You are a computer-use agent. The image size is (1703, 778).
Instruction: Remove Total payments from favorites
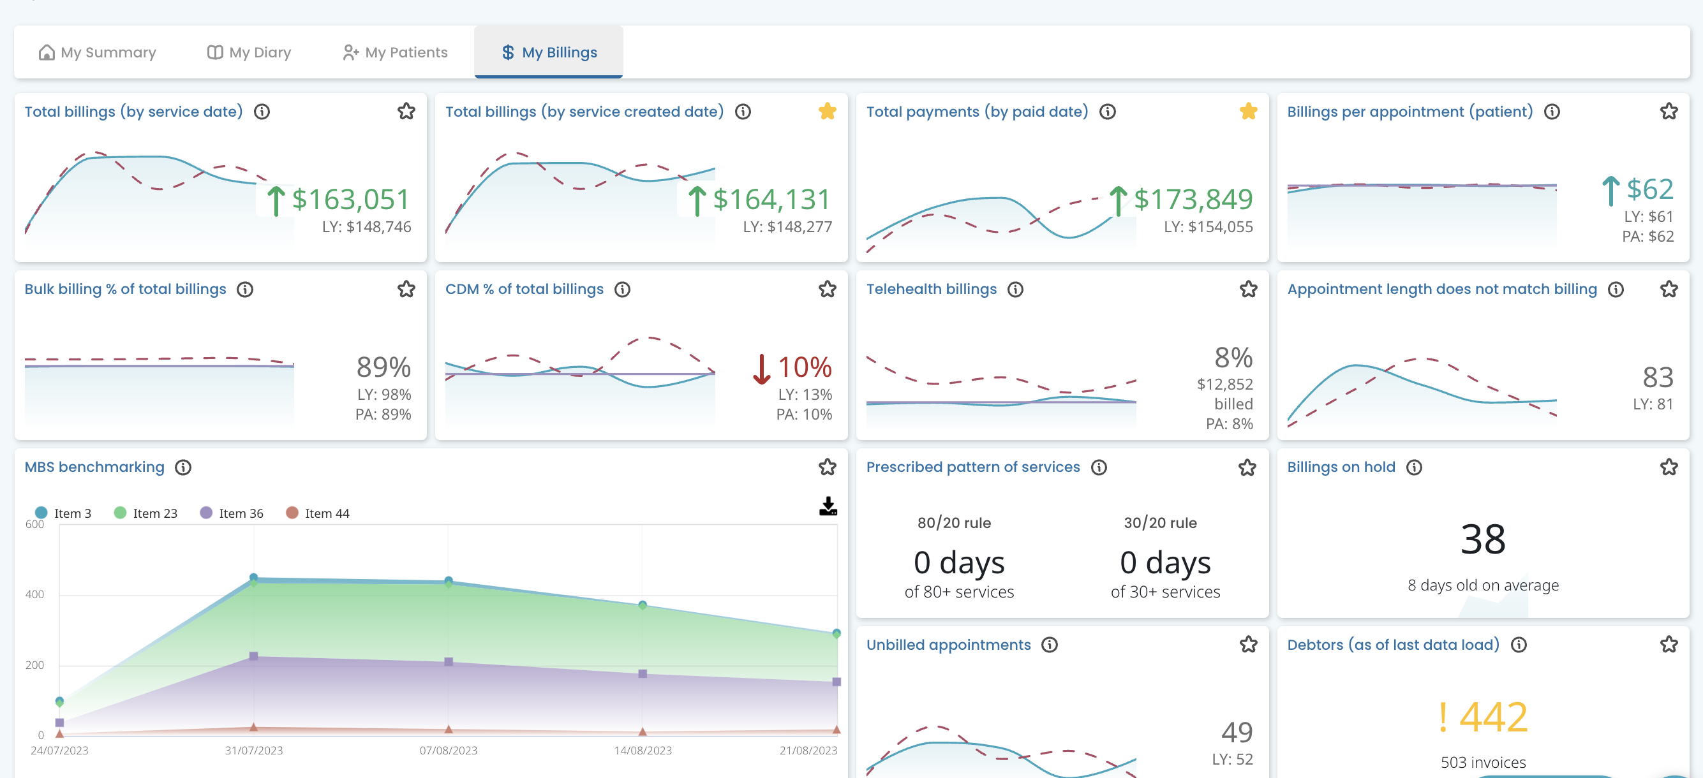(x=1248, y=112)
